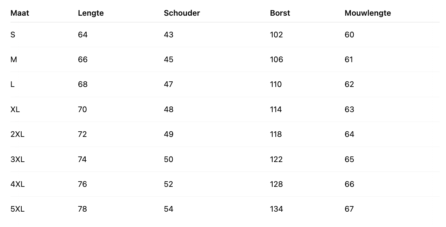Select the M size row label
This screenshot has height=227, width=446.
tap(14, 59)
